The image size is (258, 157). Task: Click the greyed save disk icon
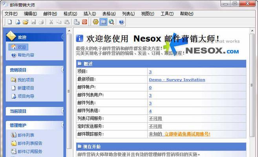(33, 22)
